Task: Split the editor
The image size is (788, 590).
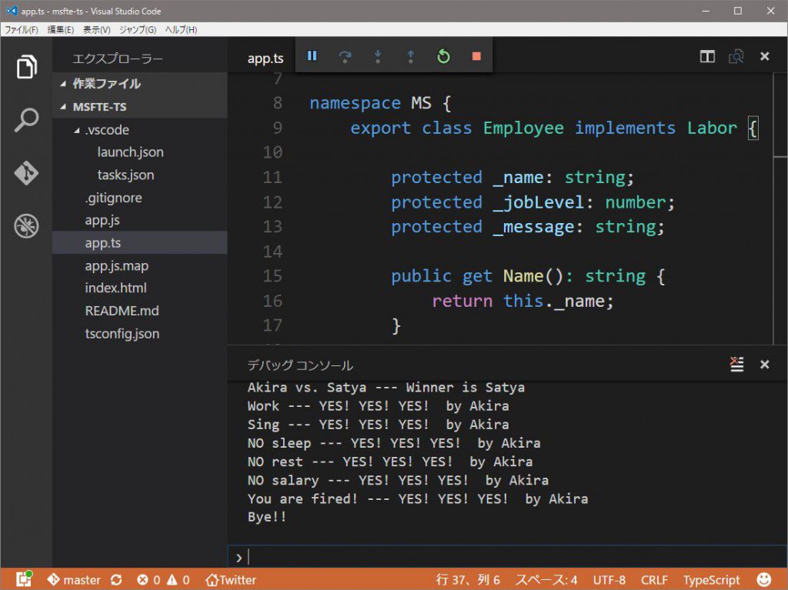Action: (706, 56)
